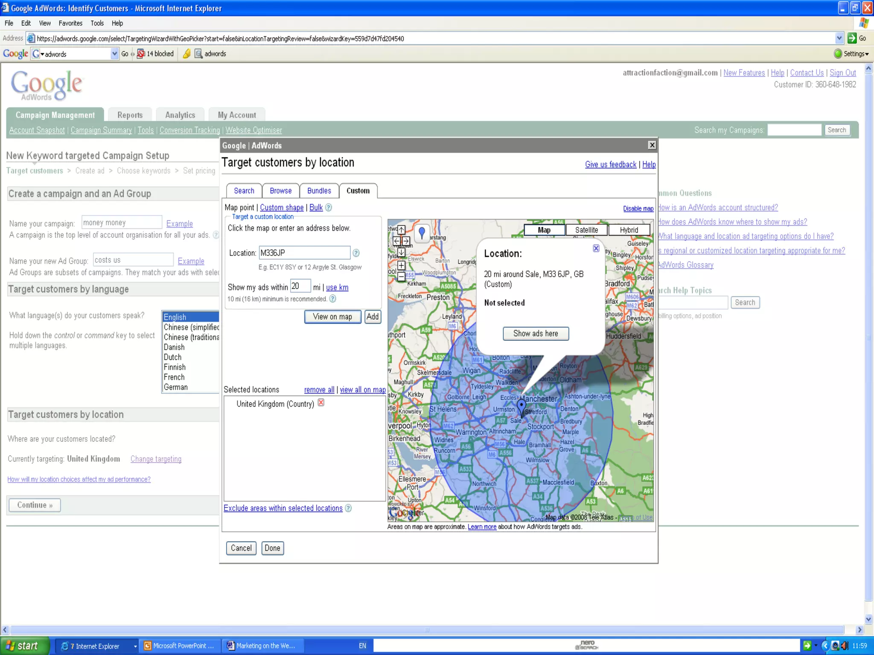
Task: Open the address bar dropdown arrow
Action: click(839, 38)
